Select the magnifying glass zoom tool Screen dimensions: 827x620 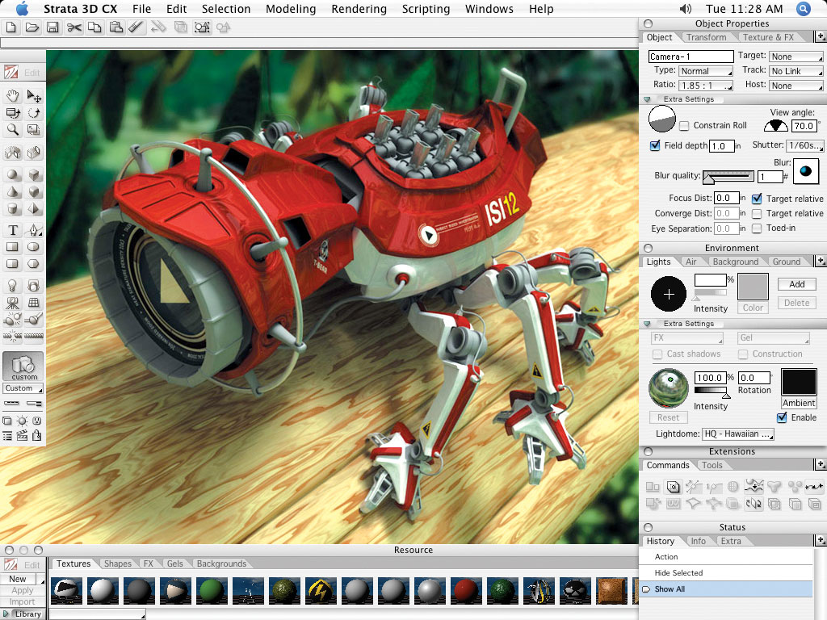pos(13,129)
